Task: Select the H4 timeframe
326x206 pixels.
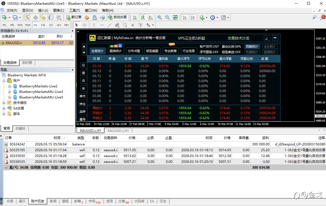Action: 43,25
